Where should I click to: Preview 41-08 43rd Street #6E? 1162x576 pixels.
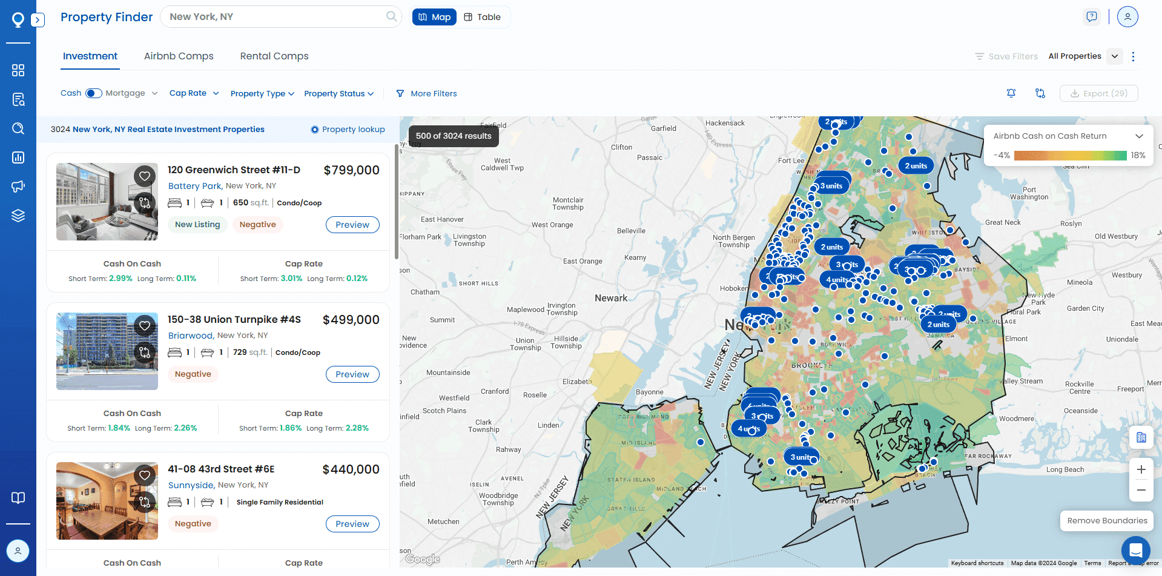click(x=352, y=524)
